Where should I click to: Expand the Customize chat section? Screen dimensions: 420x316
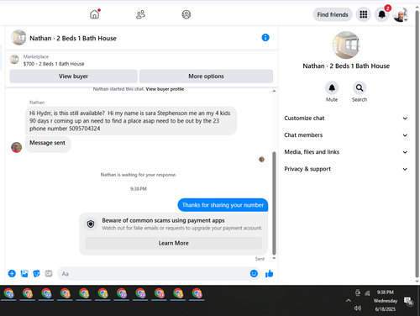346,118
